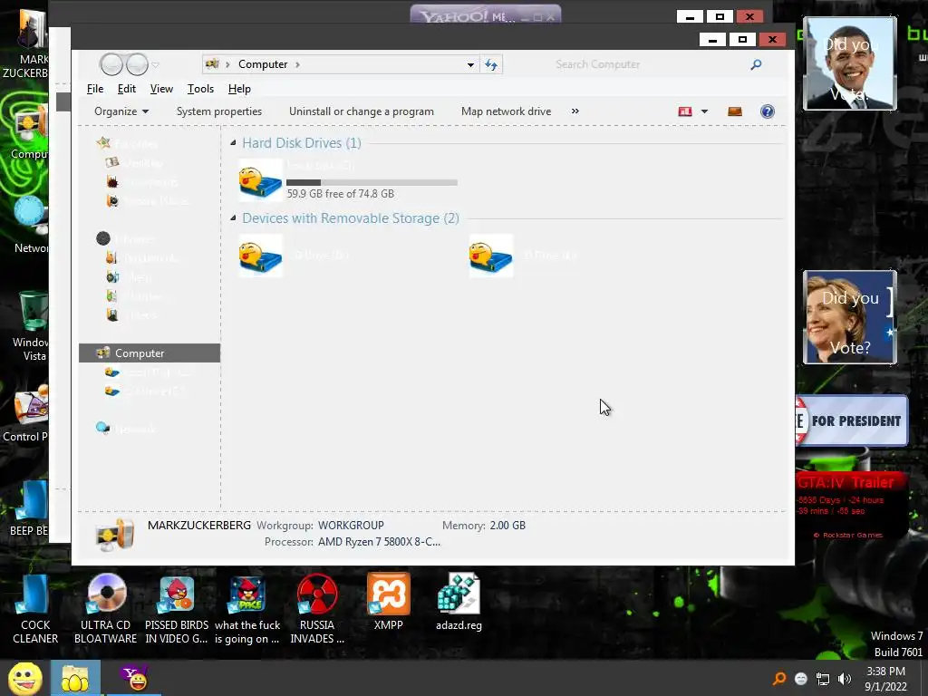Open the view options dropdown arrow
The height and width of the screenshot is (696, 928).
[x=704, y=111]
